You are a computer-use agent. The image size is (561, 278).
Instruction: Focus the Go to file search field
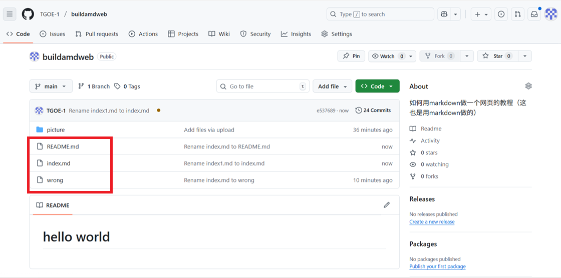coord(263,86)
